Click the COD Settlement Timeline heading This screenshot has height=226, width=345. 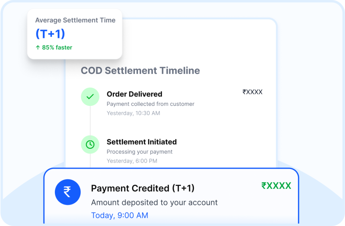140,70
